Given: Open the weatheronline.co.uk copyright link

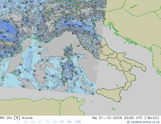Looking at the screenshot, I should click(143, 122).
